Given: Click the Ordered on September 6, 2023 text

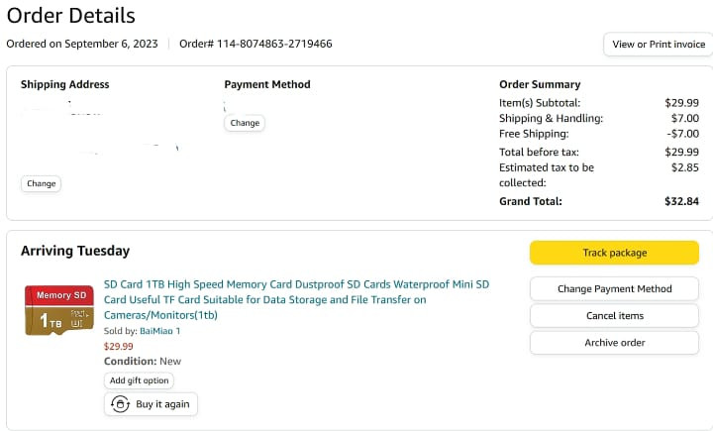Looking at the screenshot, I should 82,44.
